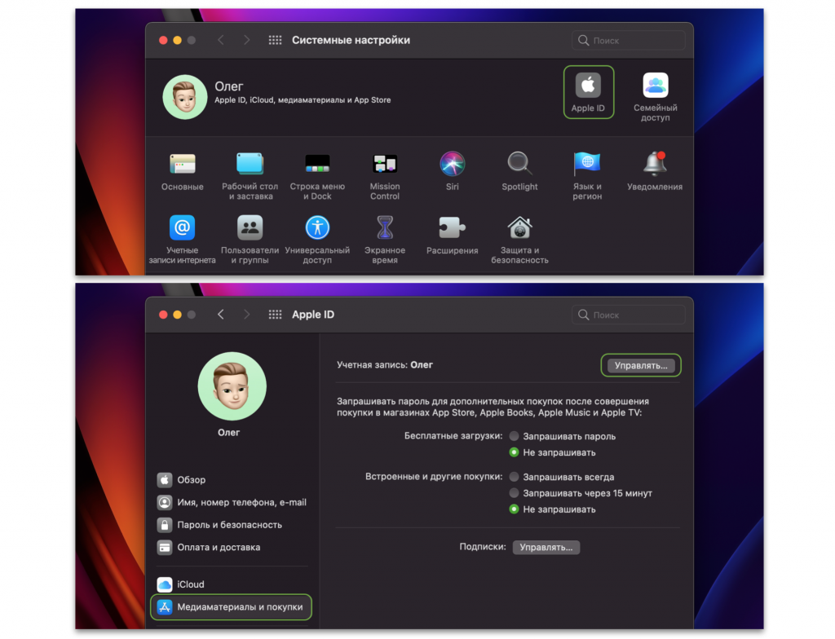Select Не запрашивать for Встроенные и другие покупки
Viewport: 835px width, 639px height.
(x=514, y=509)
